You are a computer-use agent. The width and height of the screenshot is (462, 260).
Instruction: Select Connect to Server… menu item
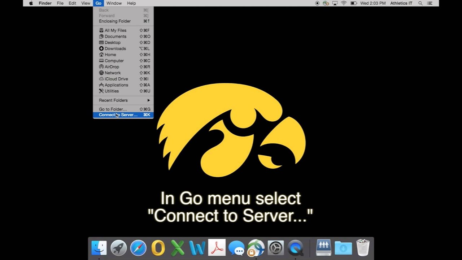pyautogui.click(x=123, y=115)
